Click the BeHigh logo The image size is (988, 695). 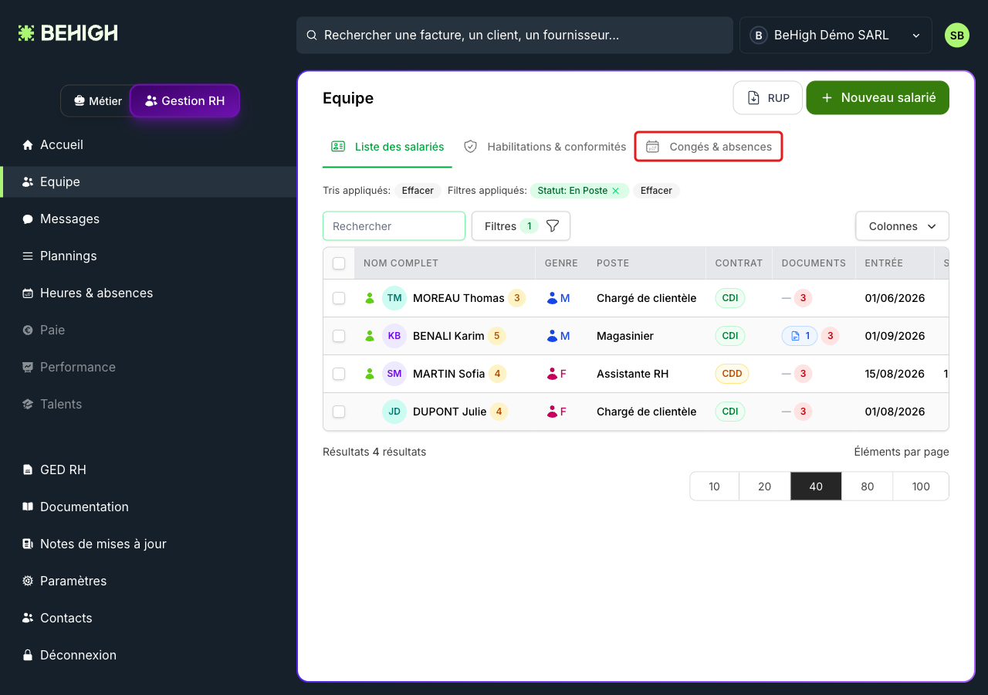(x=68, y=33)
